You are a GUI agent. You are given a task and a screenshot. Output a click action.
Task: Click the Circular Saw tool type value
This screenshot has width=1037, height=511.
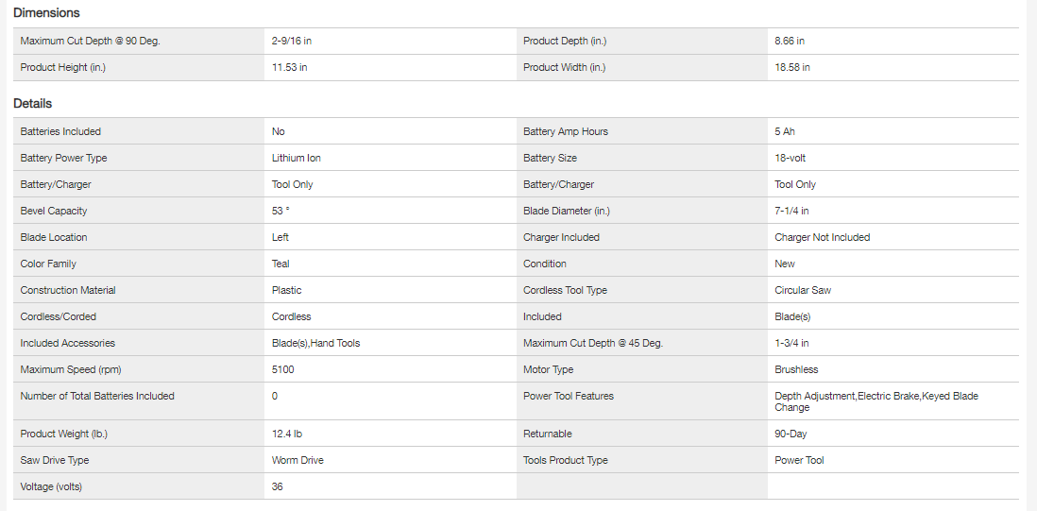[803, 291]
